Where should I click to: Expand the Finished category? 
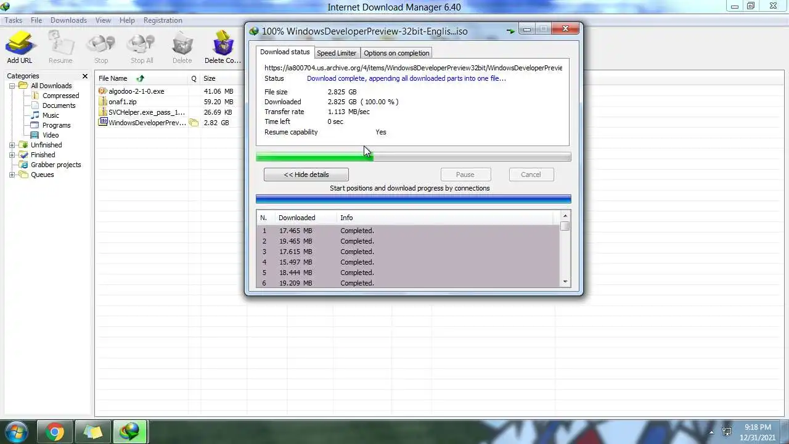point(12,155)
